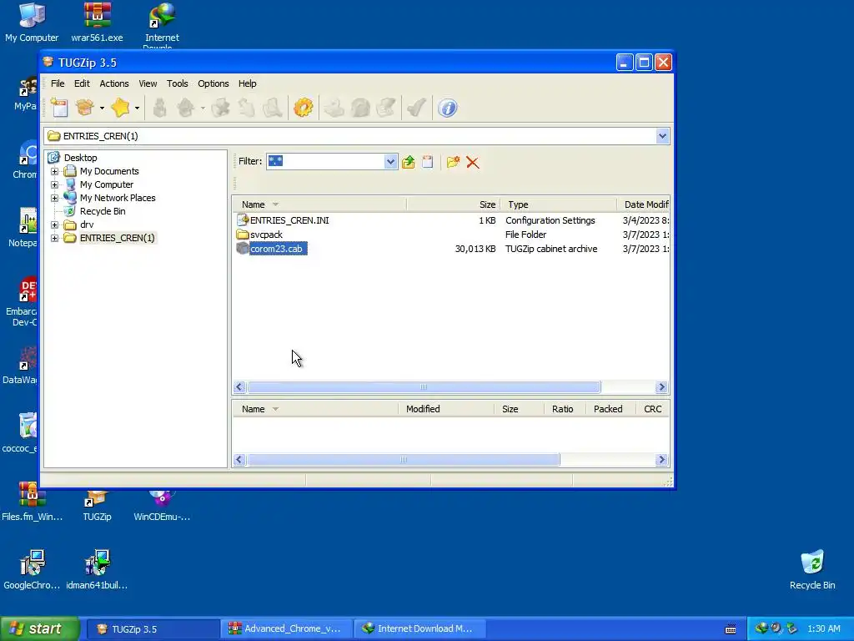Sort archive pane by Ratio column
Viewport: 854px width, 641px height.
[565, 409]
